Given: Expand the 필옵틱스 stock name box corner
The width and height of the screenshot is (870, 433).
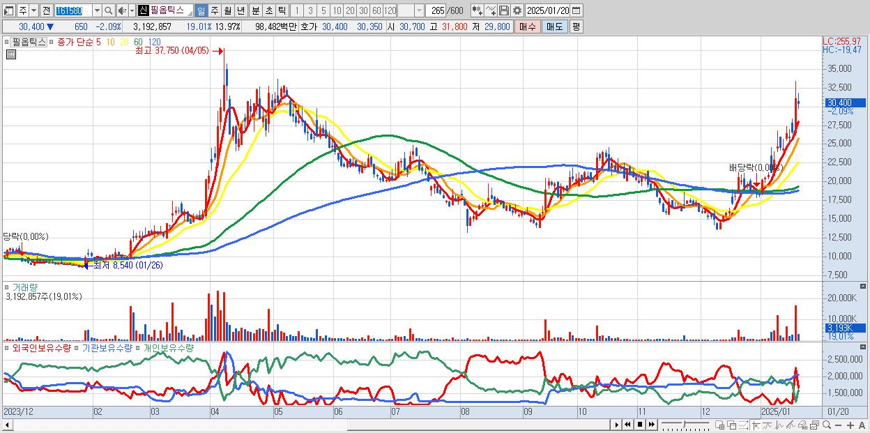Looking at the screenshot, I should click(x=190, y=14).
